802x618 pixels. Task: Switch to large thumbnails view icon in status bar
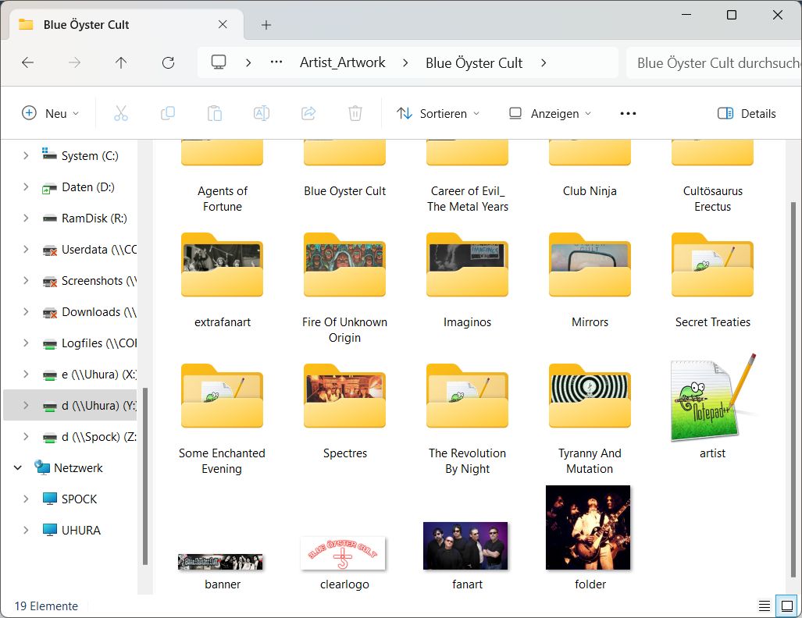click(786, 606)
